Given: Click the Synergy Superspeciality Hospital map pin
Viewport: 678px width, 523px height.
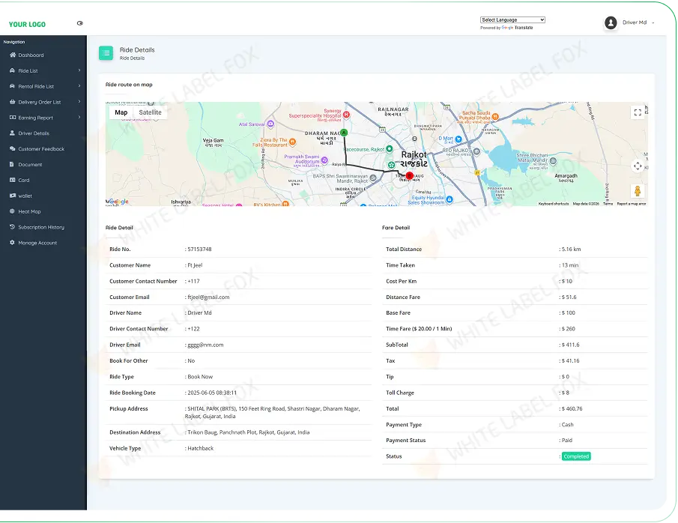Looking at the screenshot, I should pyautogui.click(x=346, y=115).
